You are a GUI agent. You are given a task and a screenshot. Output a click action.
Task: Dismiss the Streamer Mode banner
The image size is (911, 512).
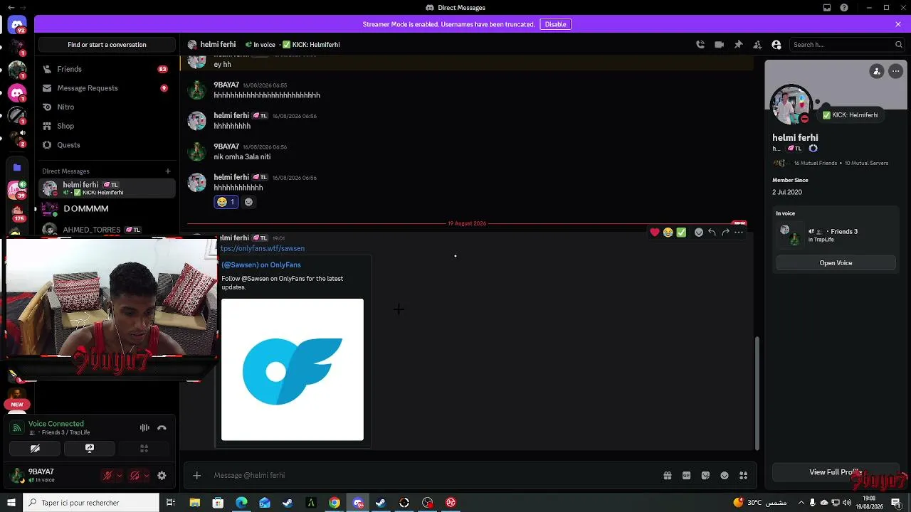[x=898, y=24]
